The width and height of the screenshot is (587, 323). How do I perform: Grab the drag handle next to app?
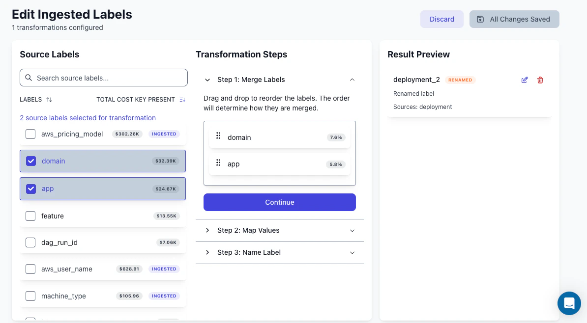coord(218,162)
